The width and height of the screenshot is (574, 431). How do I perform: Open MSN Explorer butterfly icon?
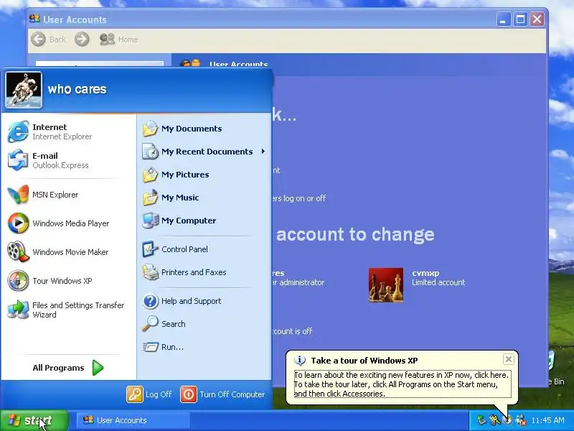coord(17,195)
